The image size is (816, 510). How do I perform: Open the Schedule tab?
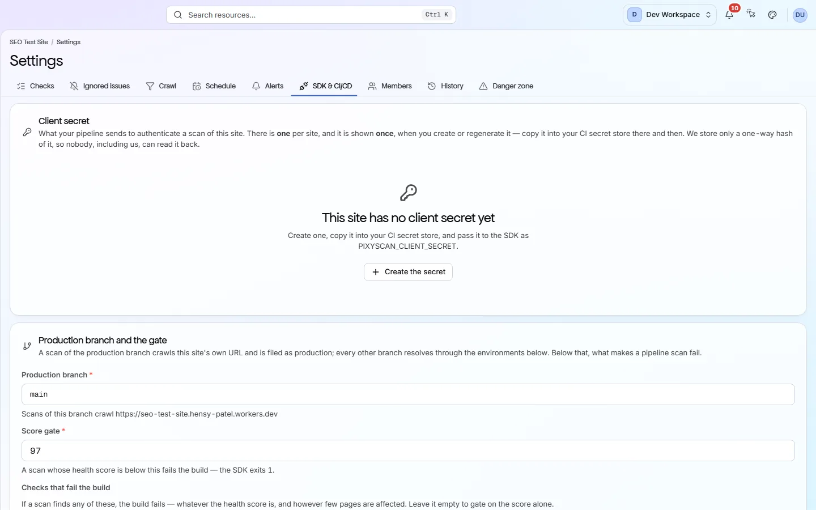coord(214,86)
